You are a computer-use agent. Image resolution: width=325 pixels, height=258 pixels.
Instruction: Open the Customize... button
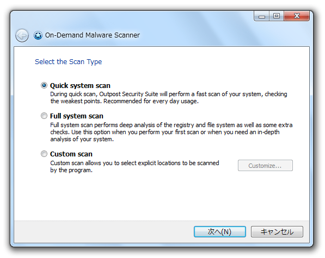click(265, 165)
